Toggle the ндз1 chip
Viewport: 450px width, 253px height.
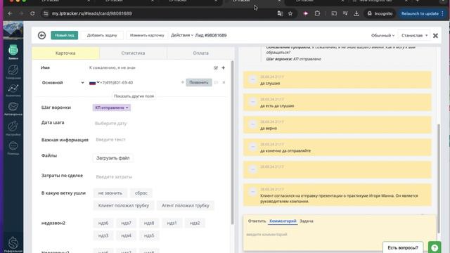pos(172,223)
